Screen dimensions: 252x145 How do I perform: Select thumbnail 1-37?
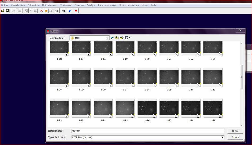[169, 108]
